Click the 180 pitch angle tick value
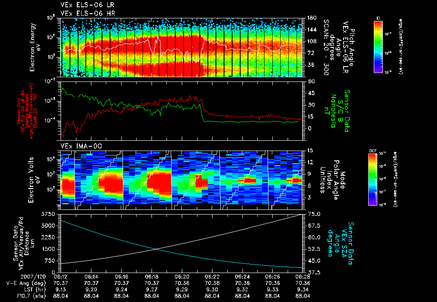The image size is (437, 302). [312, 18]
